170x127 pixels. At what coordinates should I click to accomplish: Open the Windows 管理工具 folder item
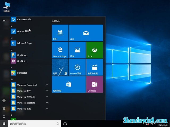[x=29, y=97]
